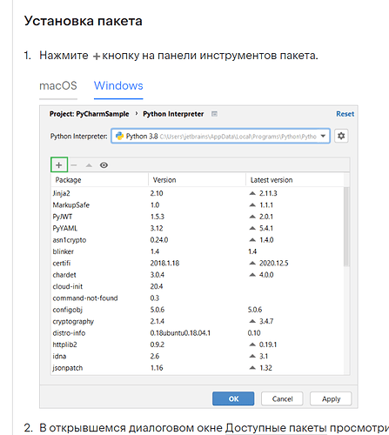389x435 pixels.
Task: Click upgrade arrow beside idna 3.1
Action: pyautogui.click(x=252, y=356)
